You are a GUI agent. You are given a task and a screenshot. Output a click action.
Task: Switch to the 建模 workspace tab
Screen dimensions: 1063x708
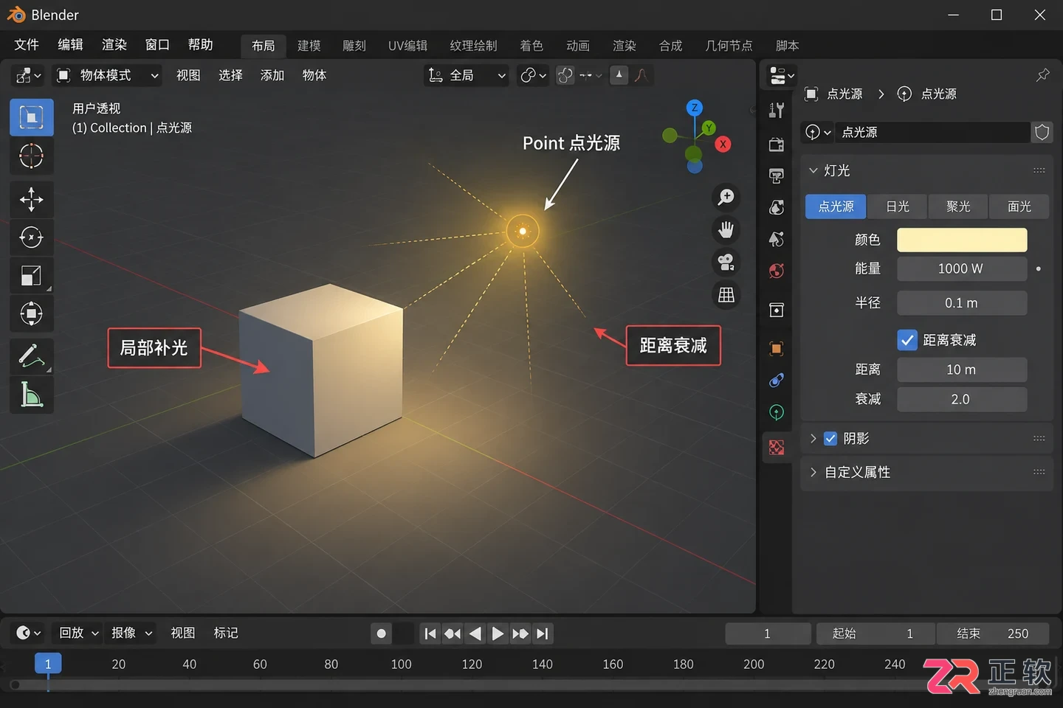pyautogui.click(x=309, y=46)
